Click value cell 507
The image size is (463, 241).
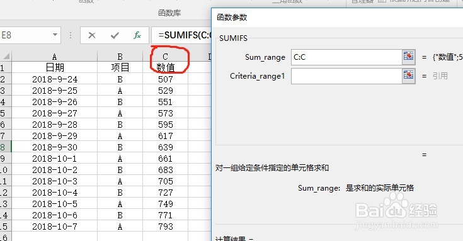coord(165,79)
